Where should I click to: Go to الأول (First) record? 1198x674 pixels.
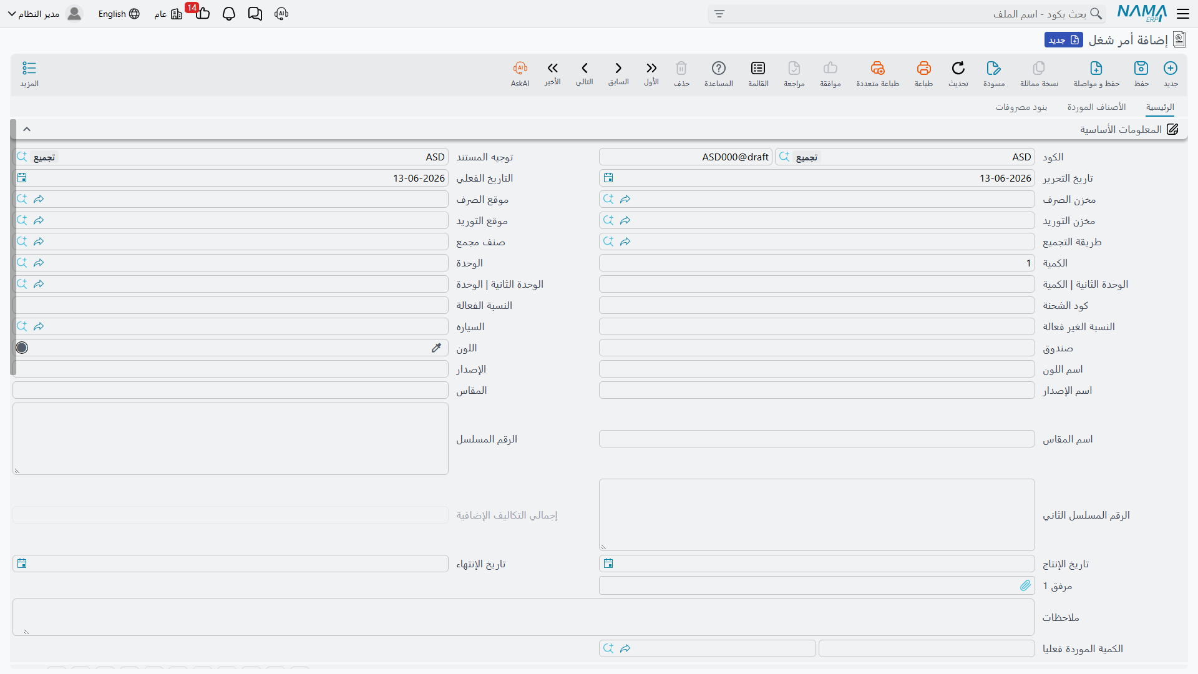[x=651, y=68]
